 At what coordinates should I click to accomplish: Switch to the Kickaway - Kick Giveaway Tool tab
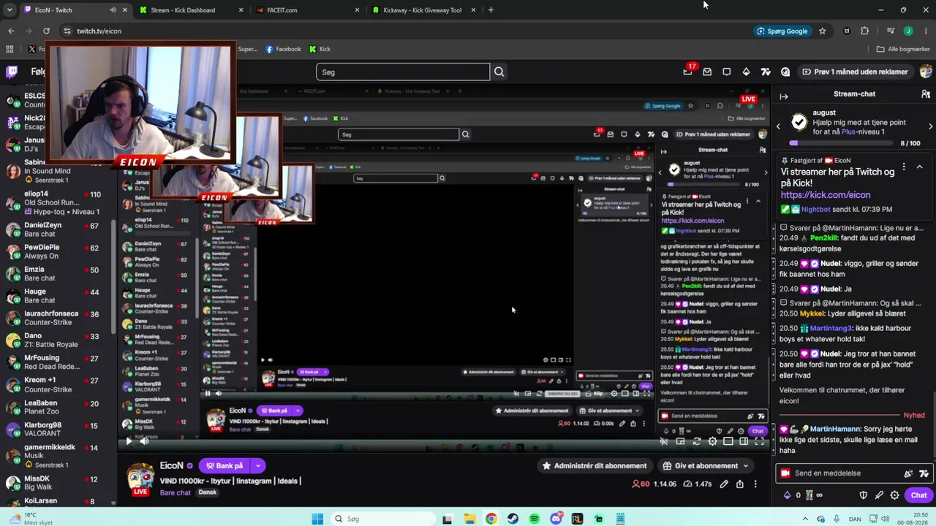[423, 10]
